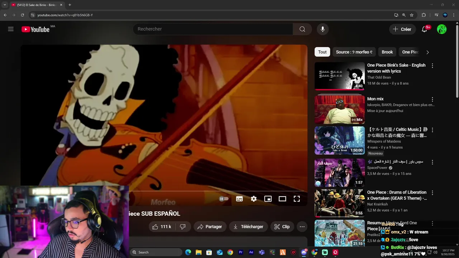Open the YouTube hamburger guide menu
459x258 pixels.
pos(11,29)
